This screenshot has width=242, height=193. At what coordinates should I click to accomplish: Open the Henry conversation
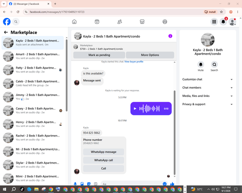pyautogui.click(x=32, y=124)
